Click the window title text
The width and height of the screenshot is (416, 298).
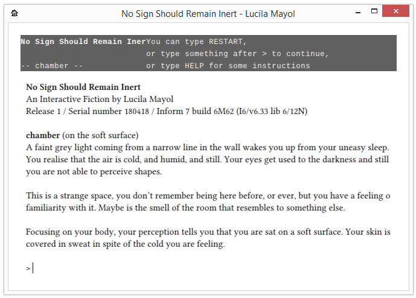click(208, 13)
